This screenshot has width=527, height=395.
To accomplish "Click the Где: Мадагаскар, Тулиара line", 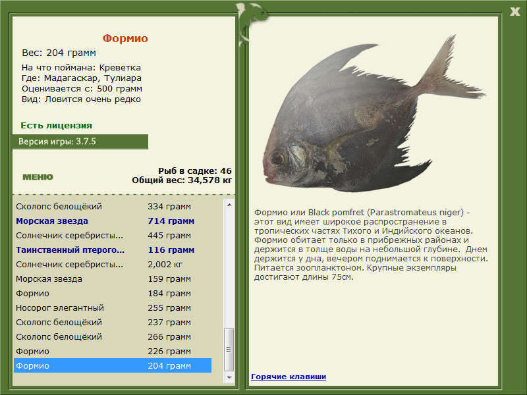I will (82, 78).
